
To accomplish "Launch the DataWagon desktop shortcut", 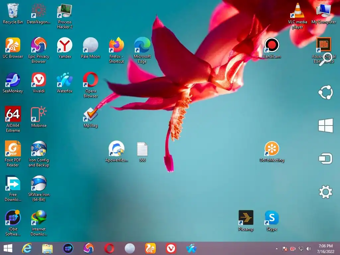I will click(x=39, y=13).
